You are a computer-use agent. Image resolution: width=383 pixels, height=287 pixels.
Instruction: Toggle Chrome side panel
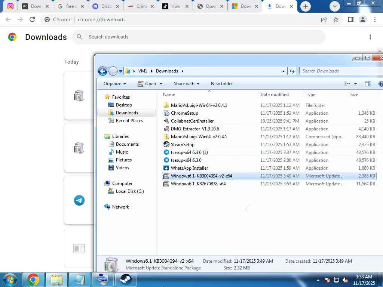pyautogui.click(x=351, y=19)
